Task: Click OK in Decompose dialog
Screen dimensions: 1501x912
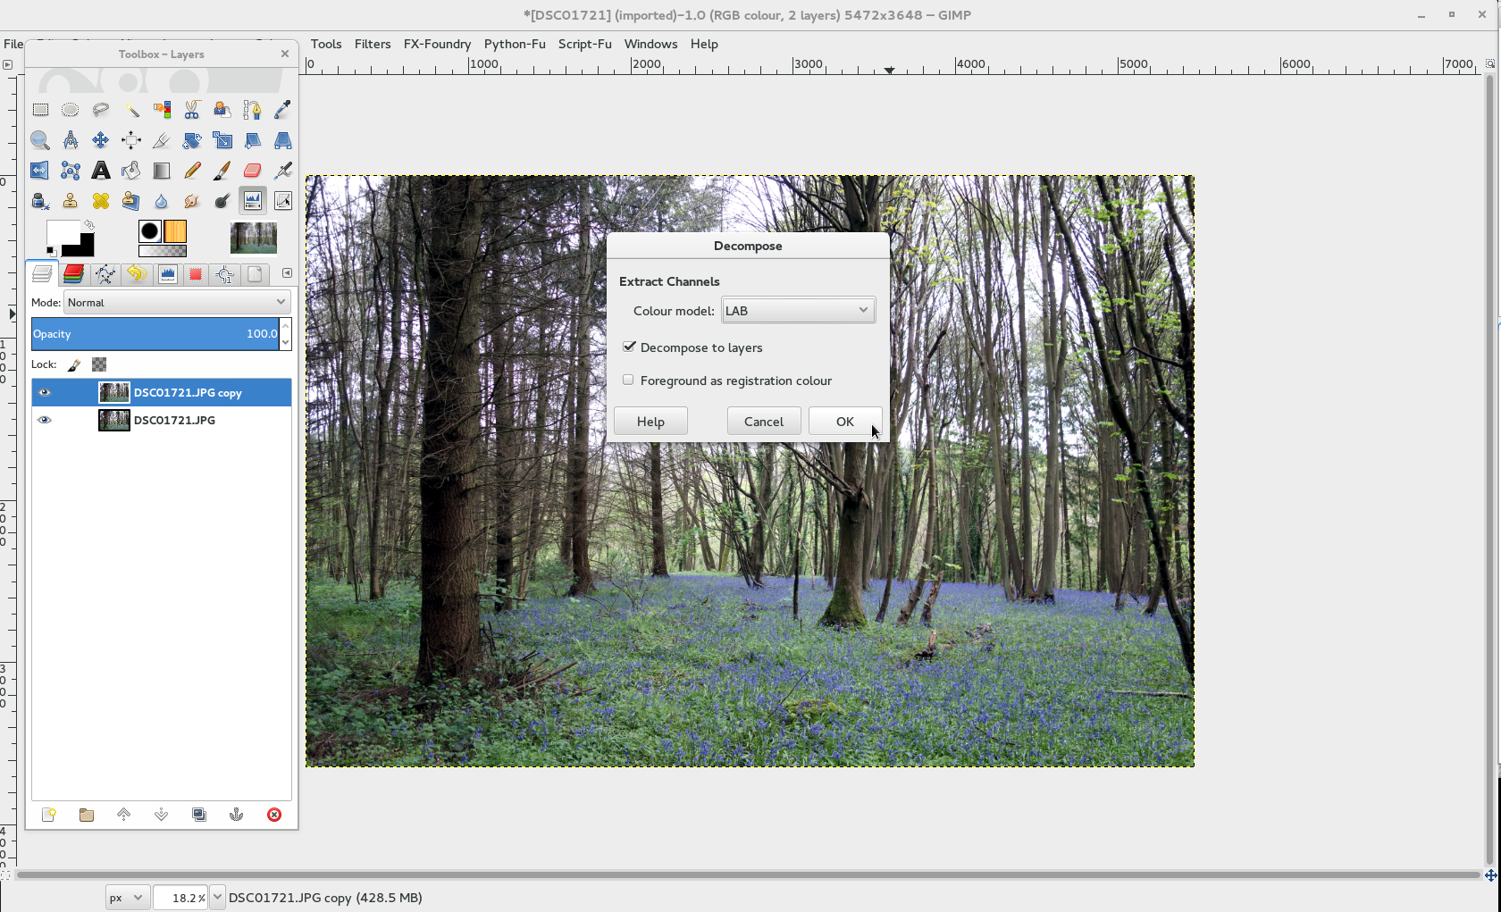Action: pyautogui.click(x=844, y=422)
